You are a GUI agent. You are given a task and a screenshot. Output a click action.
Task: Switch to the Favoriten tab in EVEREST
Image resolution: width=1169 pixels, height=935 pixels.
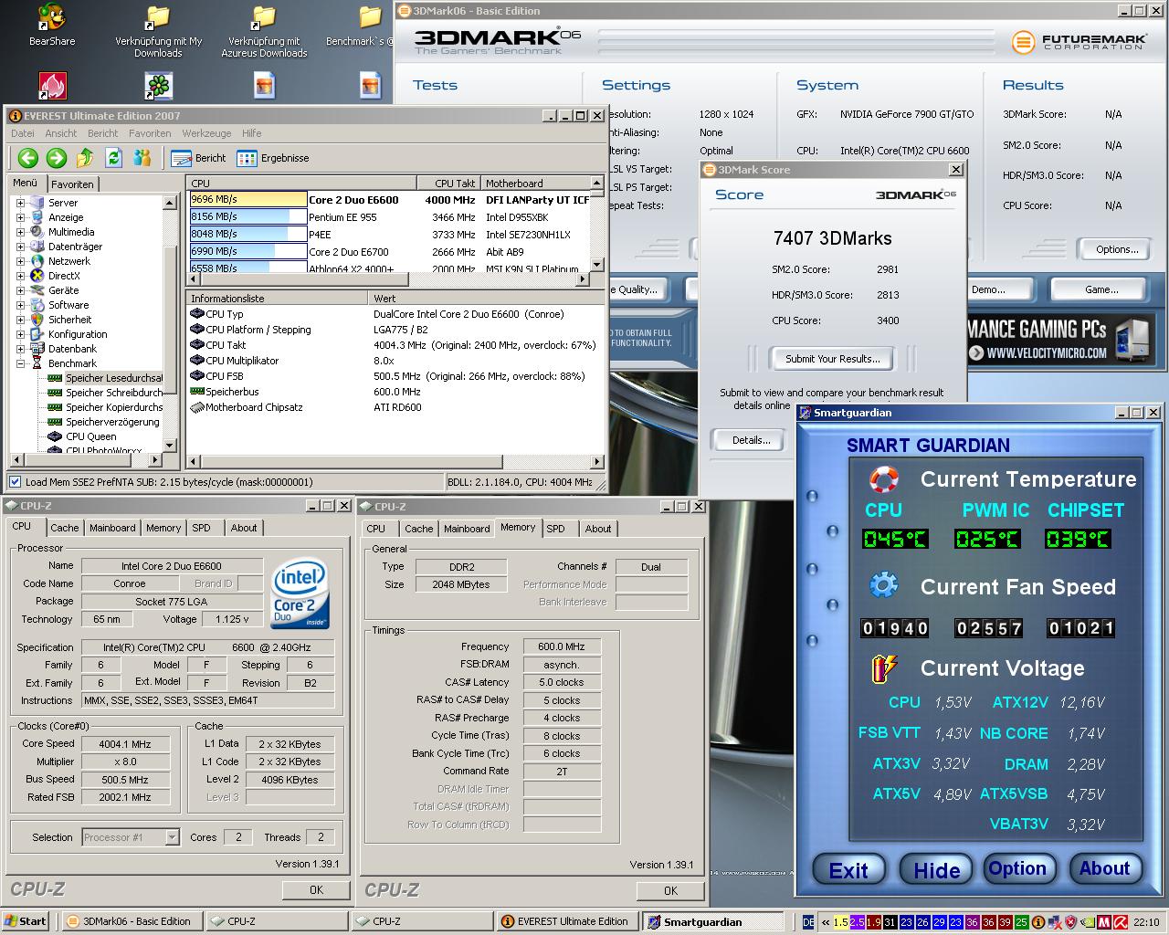coord(72,184)
